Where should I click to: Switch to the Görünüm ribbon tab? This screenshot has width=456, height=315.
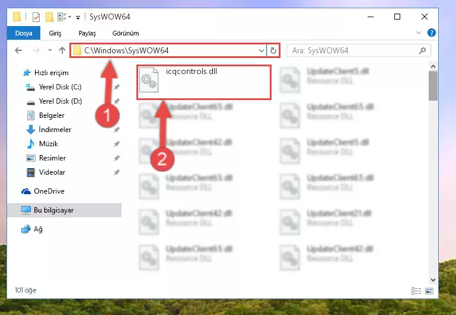[x=126, y=33]
